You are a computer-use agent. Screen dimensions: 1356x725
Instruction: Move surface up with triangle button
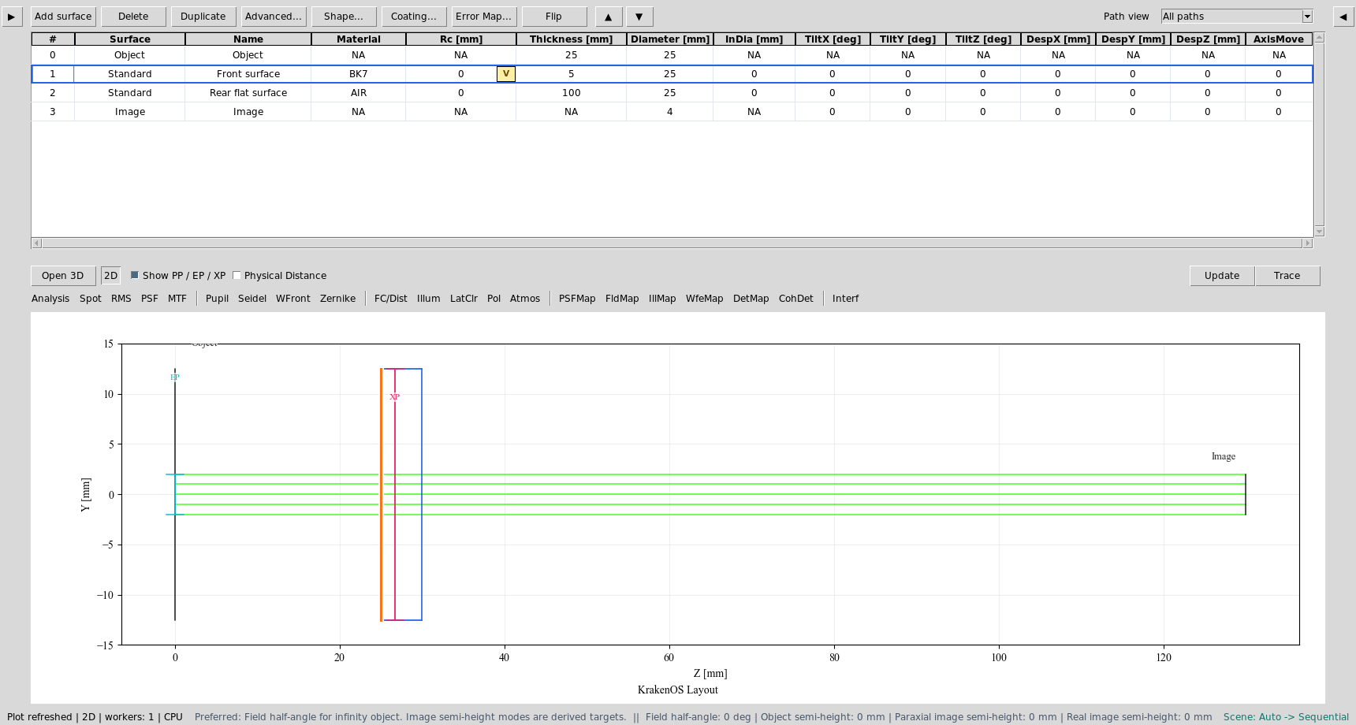[x=608, y=17]
